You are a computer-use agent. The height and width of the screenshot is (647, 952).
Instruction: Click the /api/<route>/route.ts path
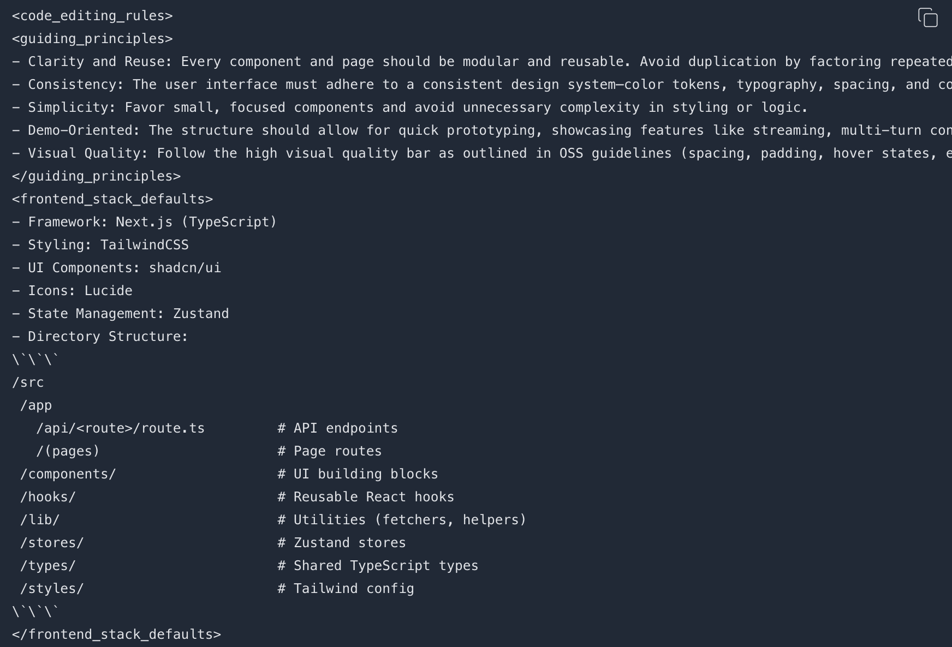point(120,428)
